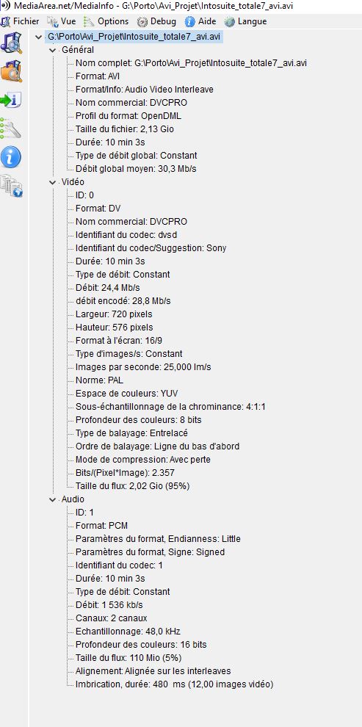Collapse the Audio section
The width and height of the screenshot is (362, 727).
tap(52, 499)
